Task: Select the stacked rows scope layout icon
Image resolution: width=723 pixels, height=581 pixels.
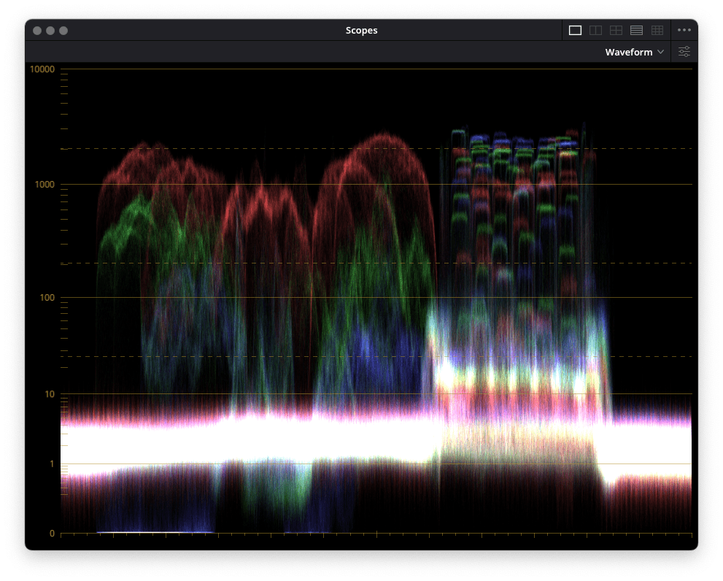Action: [x=636, y=30]
